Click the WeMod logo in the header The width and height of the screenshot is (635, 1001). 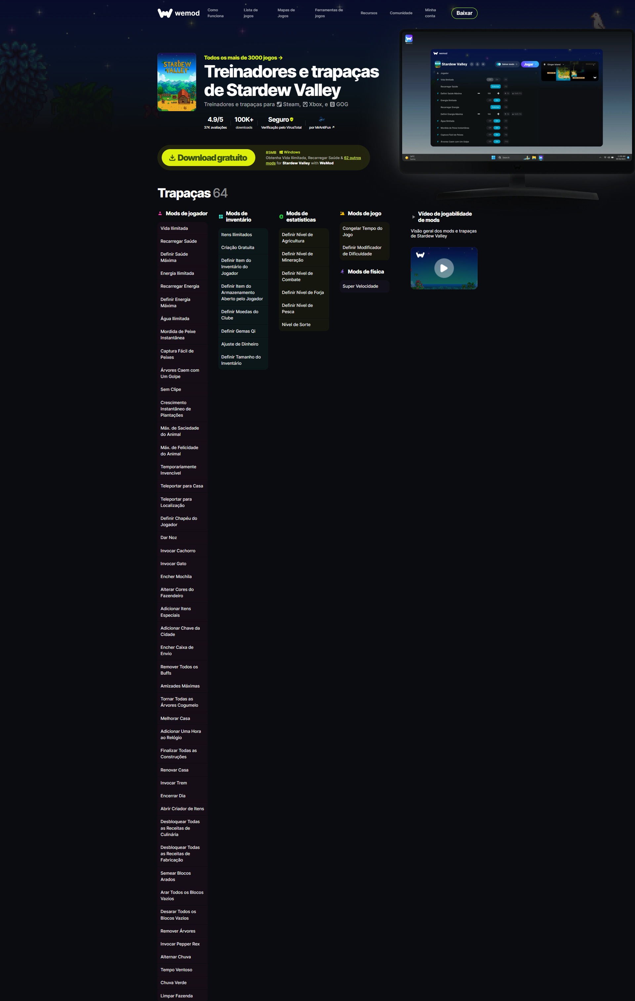point(179,13)
